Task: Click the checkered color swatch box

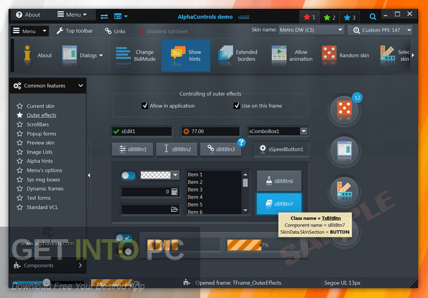Action: pos(155,175)
